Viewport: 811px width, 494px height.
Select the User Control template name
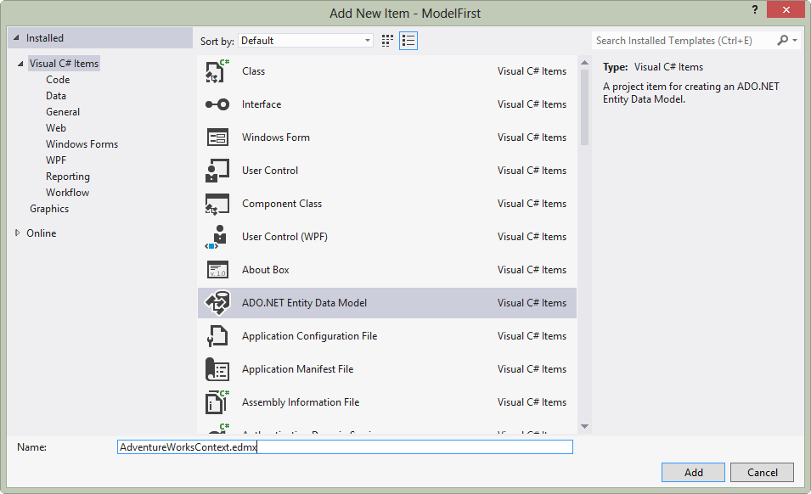pyautogui.click(x=270, y=171)
